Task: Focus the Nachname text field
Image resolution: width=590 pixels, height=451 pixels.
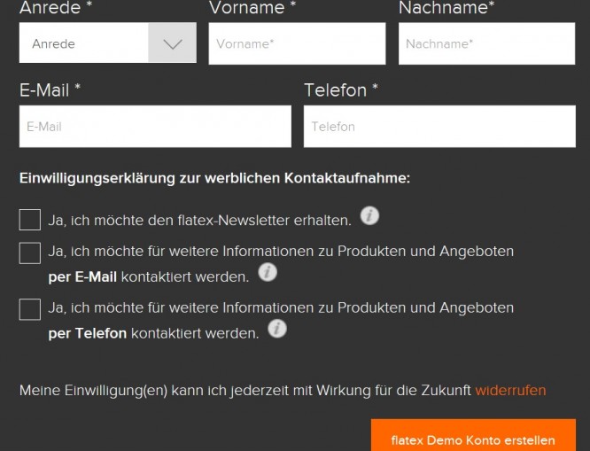Action: pyautogui.click(x=486, y=43)
